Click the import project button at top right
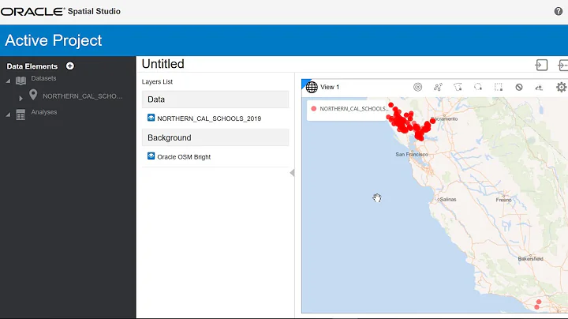The height and width of the screenshot is (319, 568). (542, 65)
